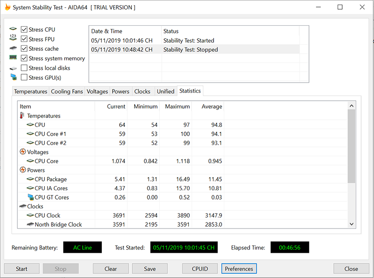Switch to the Temperatures tab
Viewport: 374px width, 278px height.
coord(30,91)
